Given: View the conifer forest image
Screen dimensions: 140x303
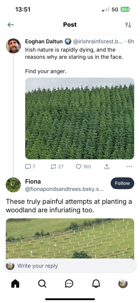Looking at the screenshot, I should coord(80,118).
